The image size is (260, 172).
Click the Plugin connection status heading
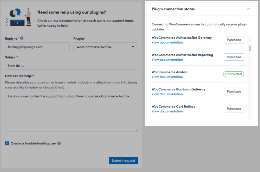coord(173,9)
